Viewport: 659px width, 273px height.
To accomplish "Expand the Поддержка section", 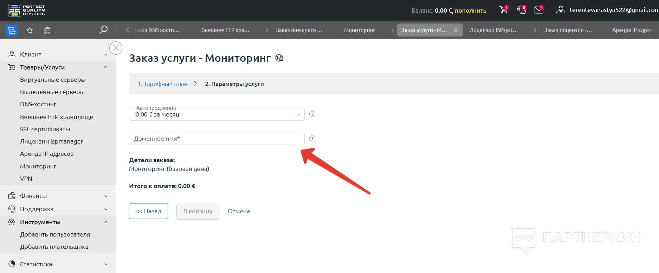I will click(x=106, y=209).
